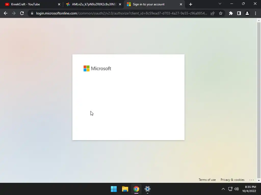This screenshot has height=195, width=261.
Task: Click the Chrome taskbar icon
Action: tap(136, 189)
